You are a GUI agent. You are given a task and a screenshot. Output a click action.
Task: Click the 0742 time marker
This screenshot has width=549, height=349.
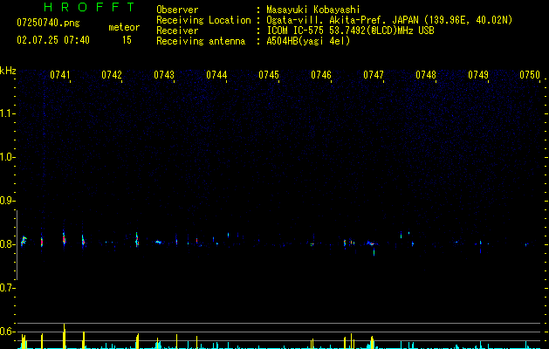[112, 75]
